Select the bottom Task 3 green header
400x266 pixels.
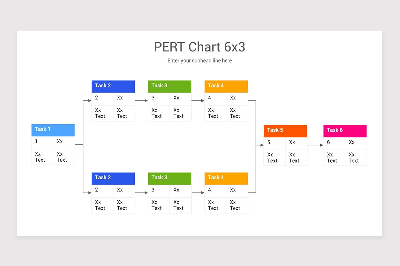point(169,178)
